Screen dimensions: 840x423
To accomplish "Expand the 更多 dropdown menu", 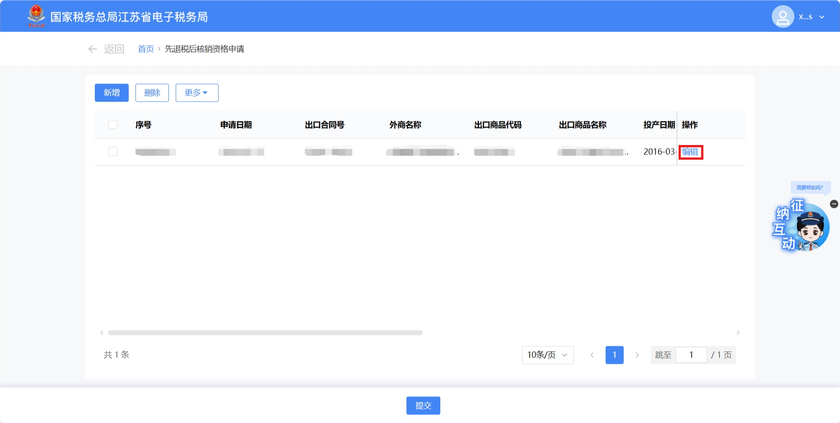I will pyautogui.click(x=197, y=93).
